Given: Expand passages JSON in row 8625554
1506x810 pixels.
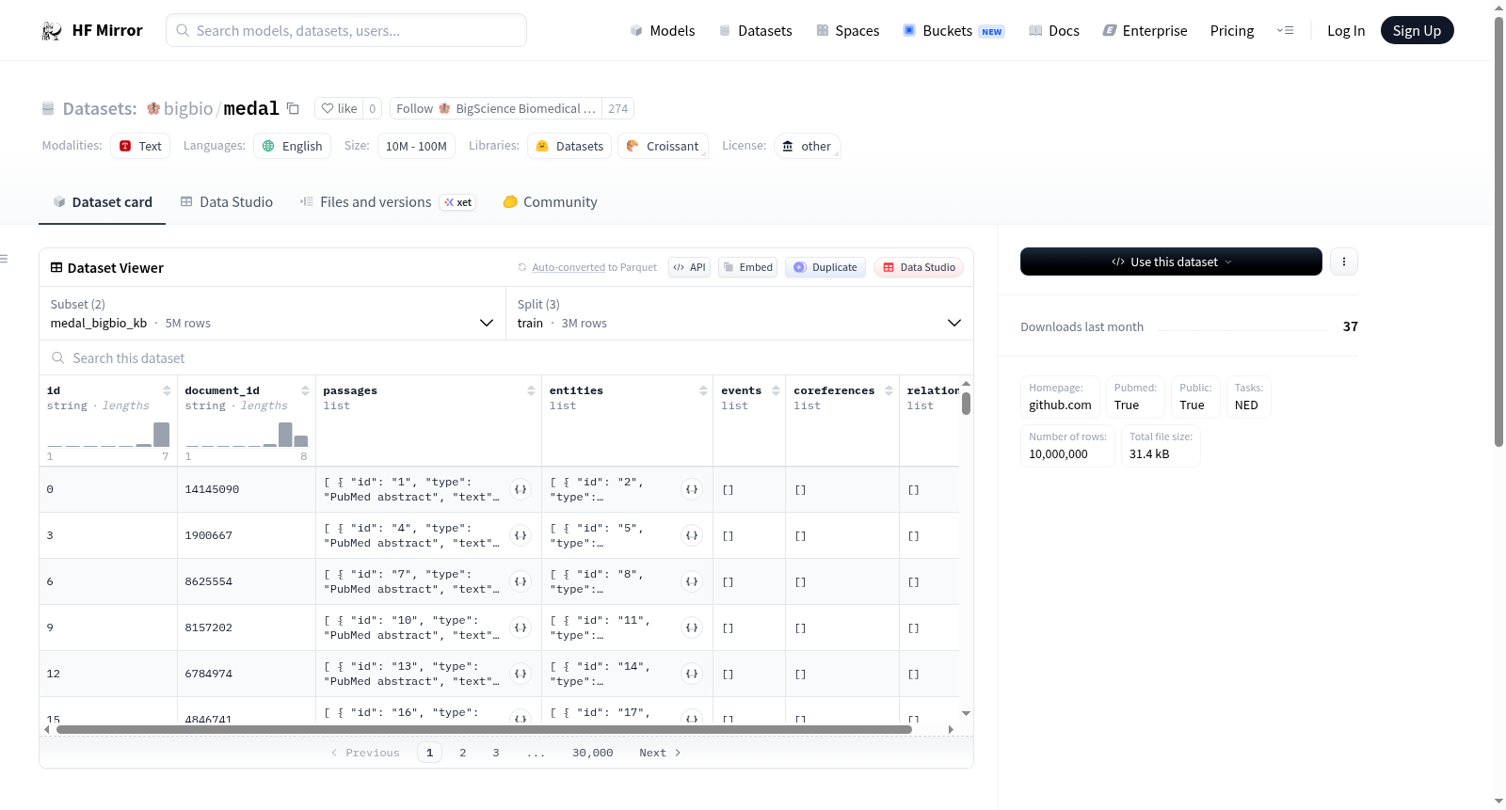Looking at the screenshot, I should [521, 581].
